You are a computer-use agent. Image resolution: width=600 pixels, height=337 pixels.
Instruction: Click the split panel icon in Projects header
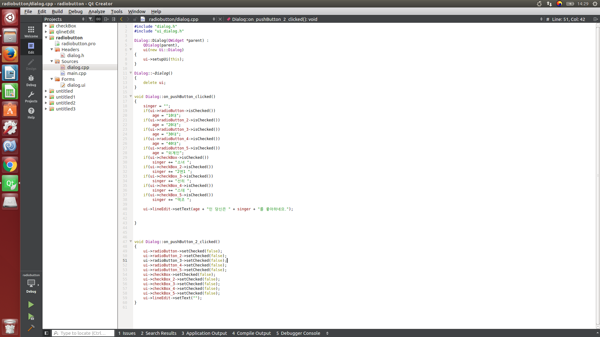106,19
